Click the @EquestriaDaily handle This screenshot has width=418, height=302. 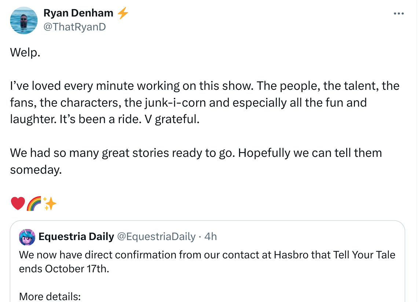coord(156,237)
